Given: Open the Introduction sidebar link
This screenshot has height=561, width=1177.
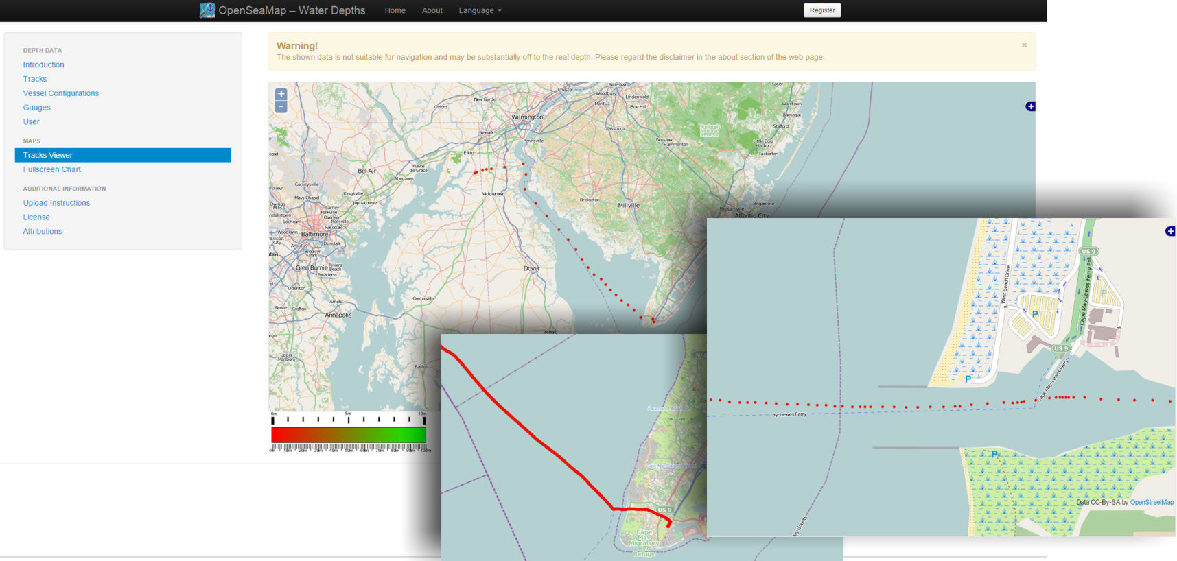Looking at the screenshot, I should 43,64.
